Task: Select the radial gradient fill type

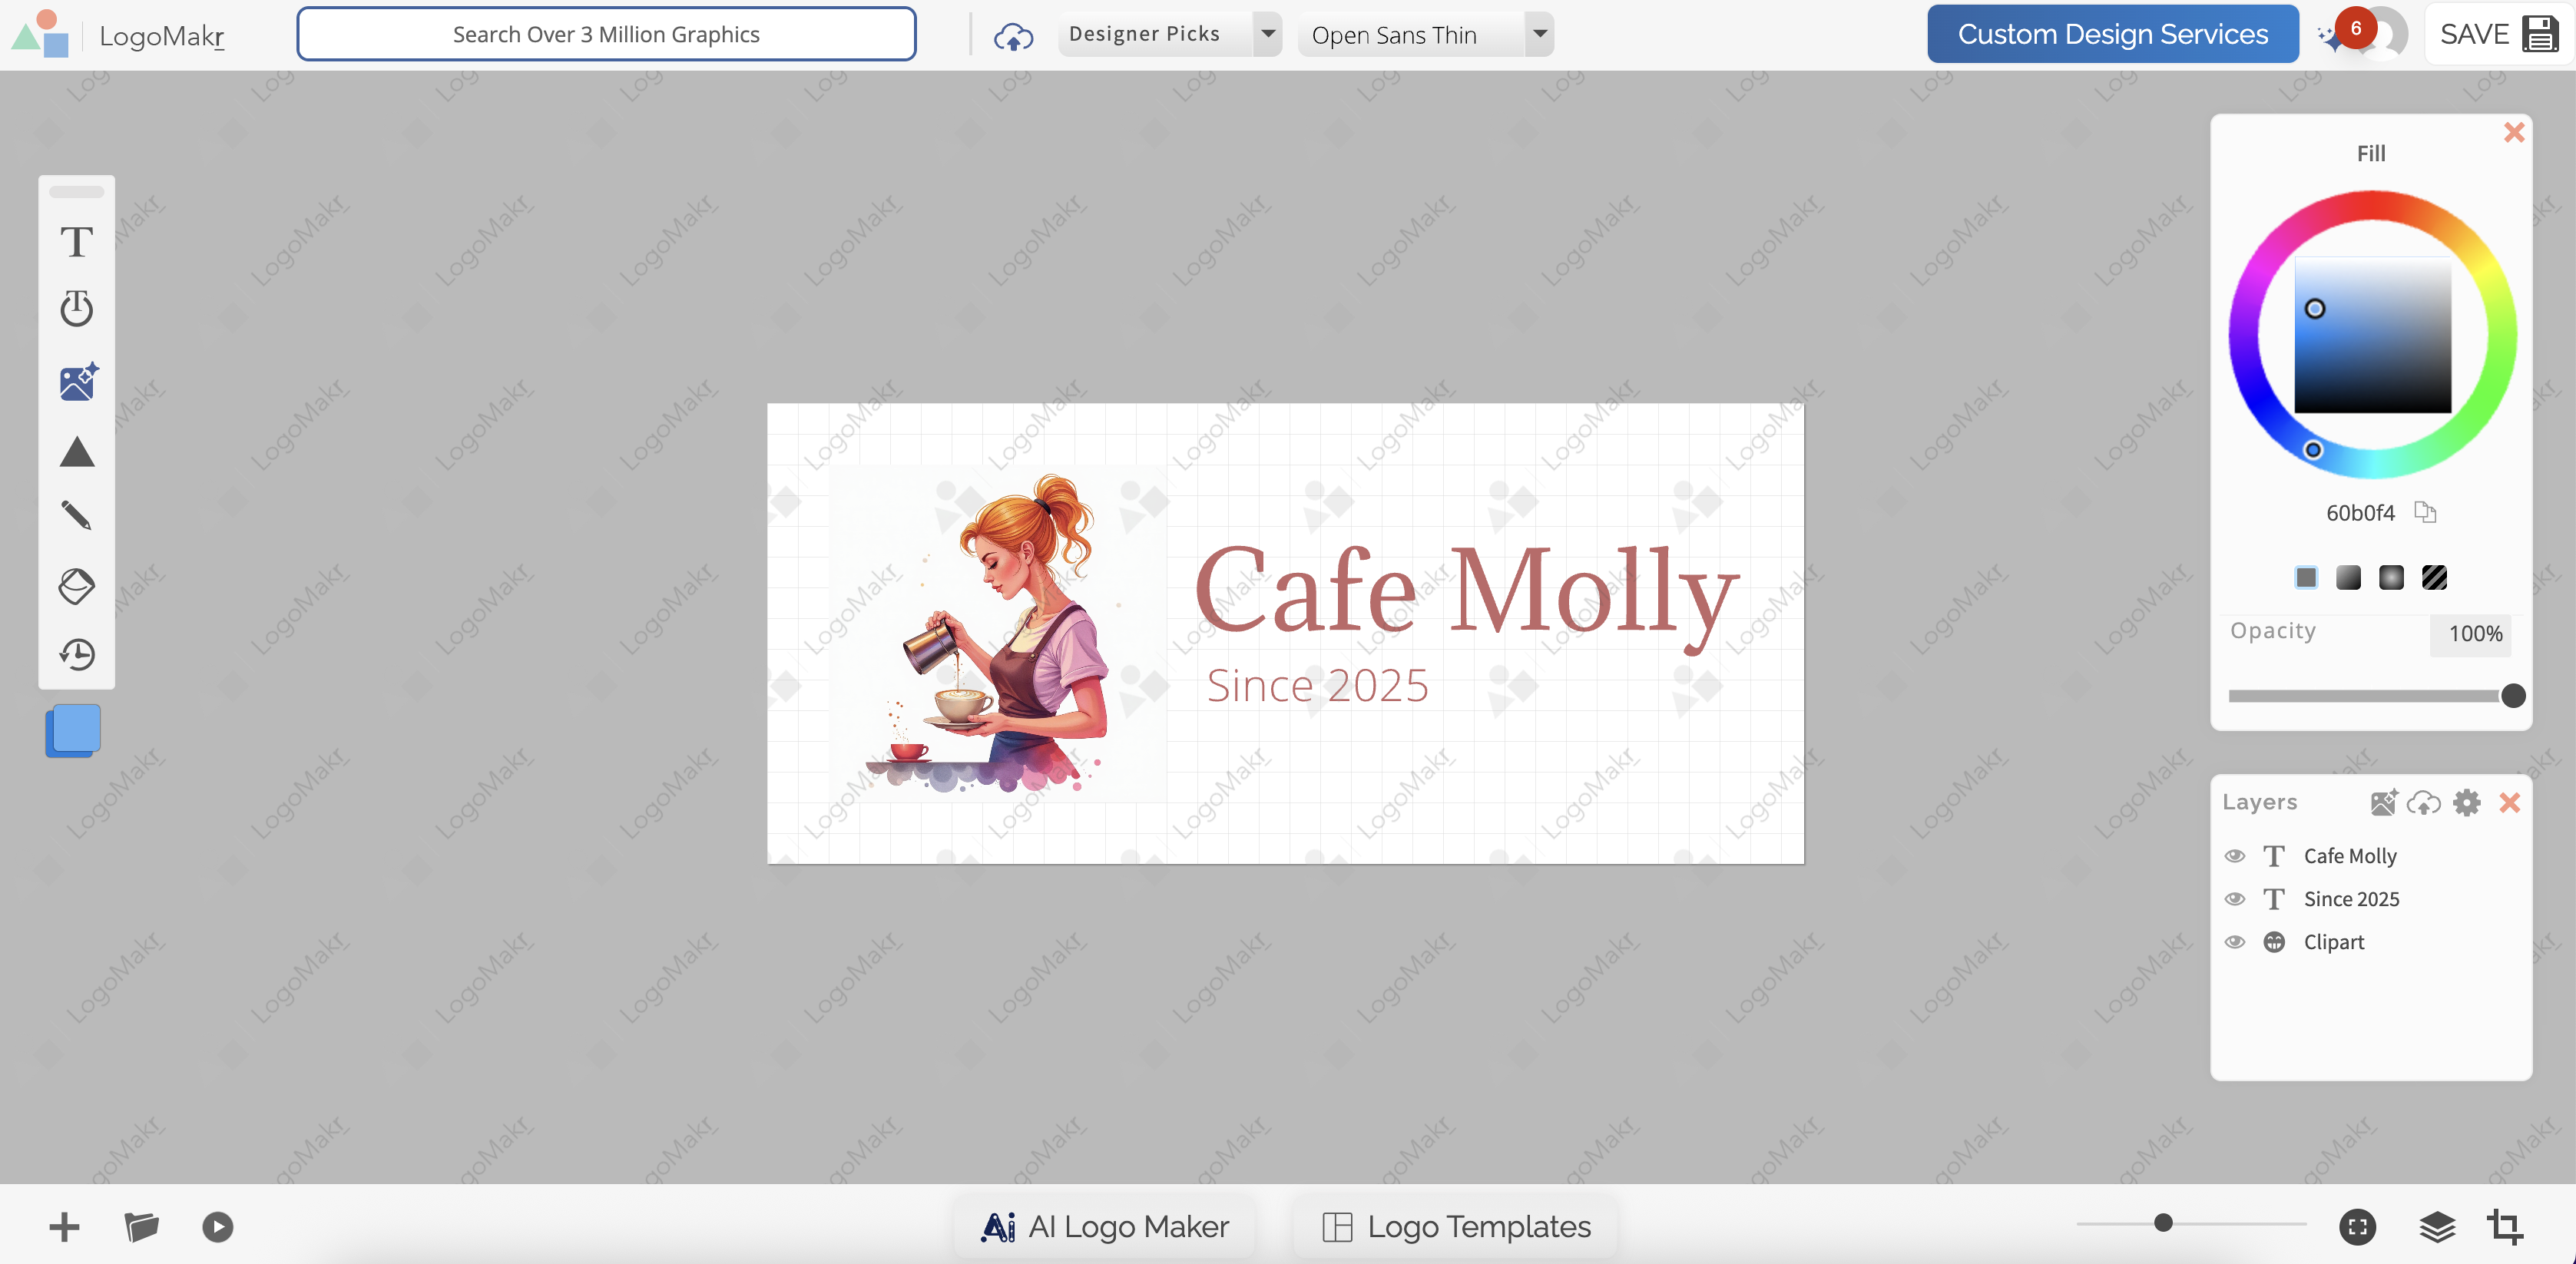Action: point(2391,577)
